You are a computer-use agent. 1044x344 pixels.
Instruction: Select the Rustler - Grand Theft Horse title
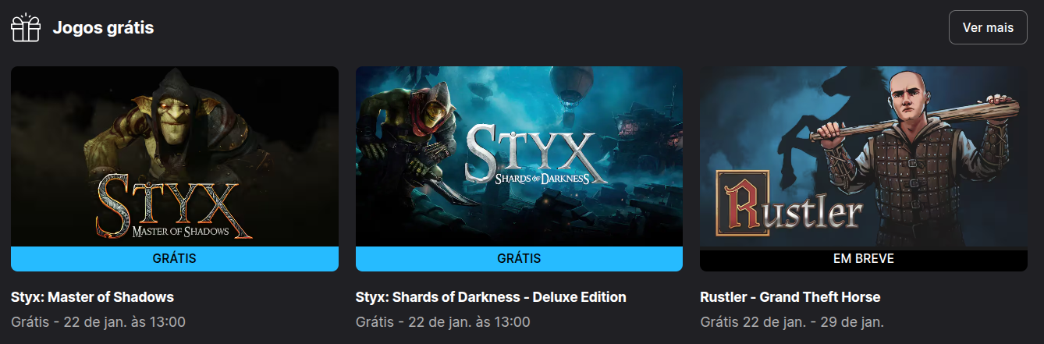click(x=790, y=297)
